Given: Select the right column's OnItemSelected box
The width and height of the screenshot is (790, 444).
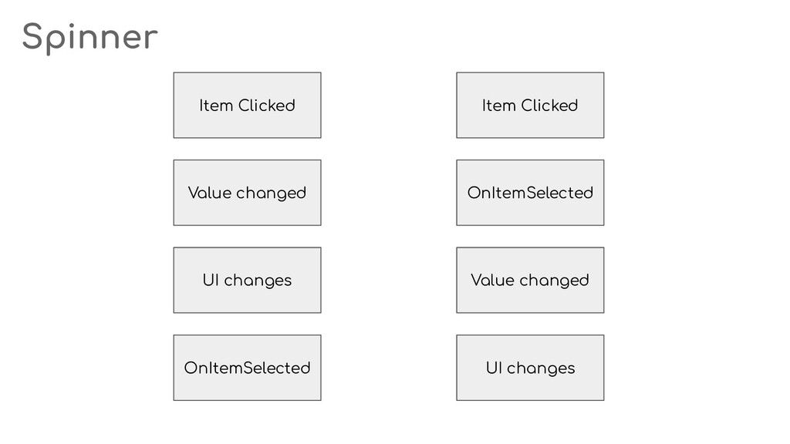Looking at the screenshot, I should click(x=530, y=193).
